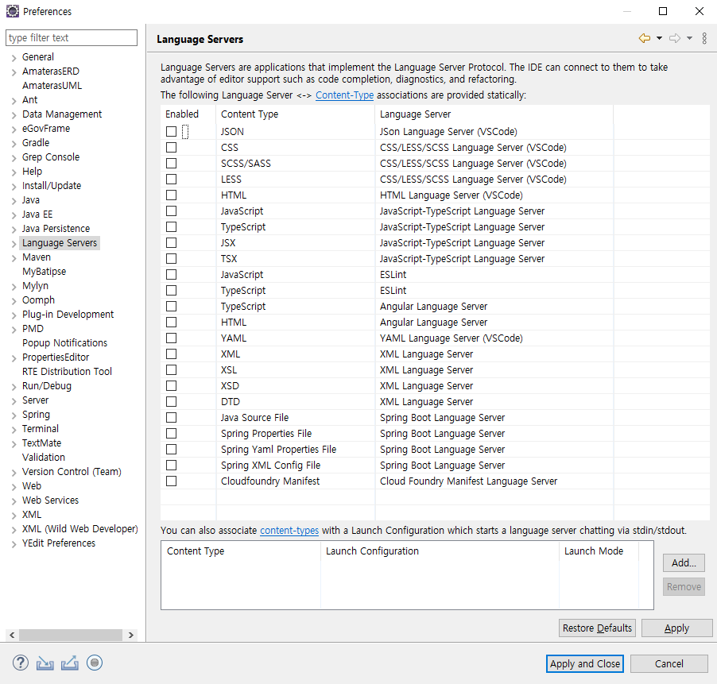Click the Oomph preference recorder icon
The width and height of the screenshot is (717, 684).
click(95, 663)
